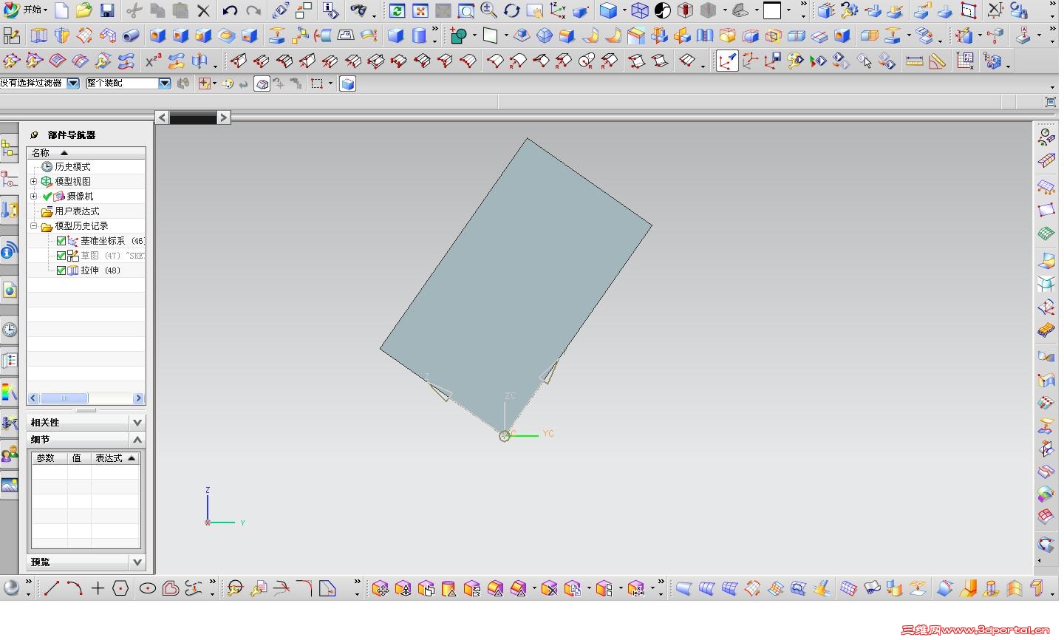
Task: Sort by the 名称 column header
Action: pyautogui.click(x=86, y=152)
